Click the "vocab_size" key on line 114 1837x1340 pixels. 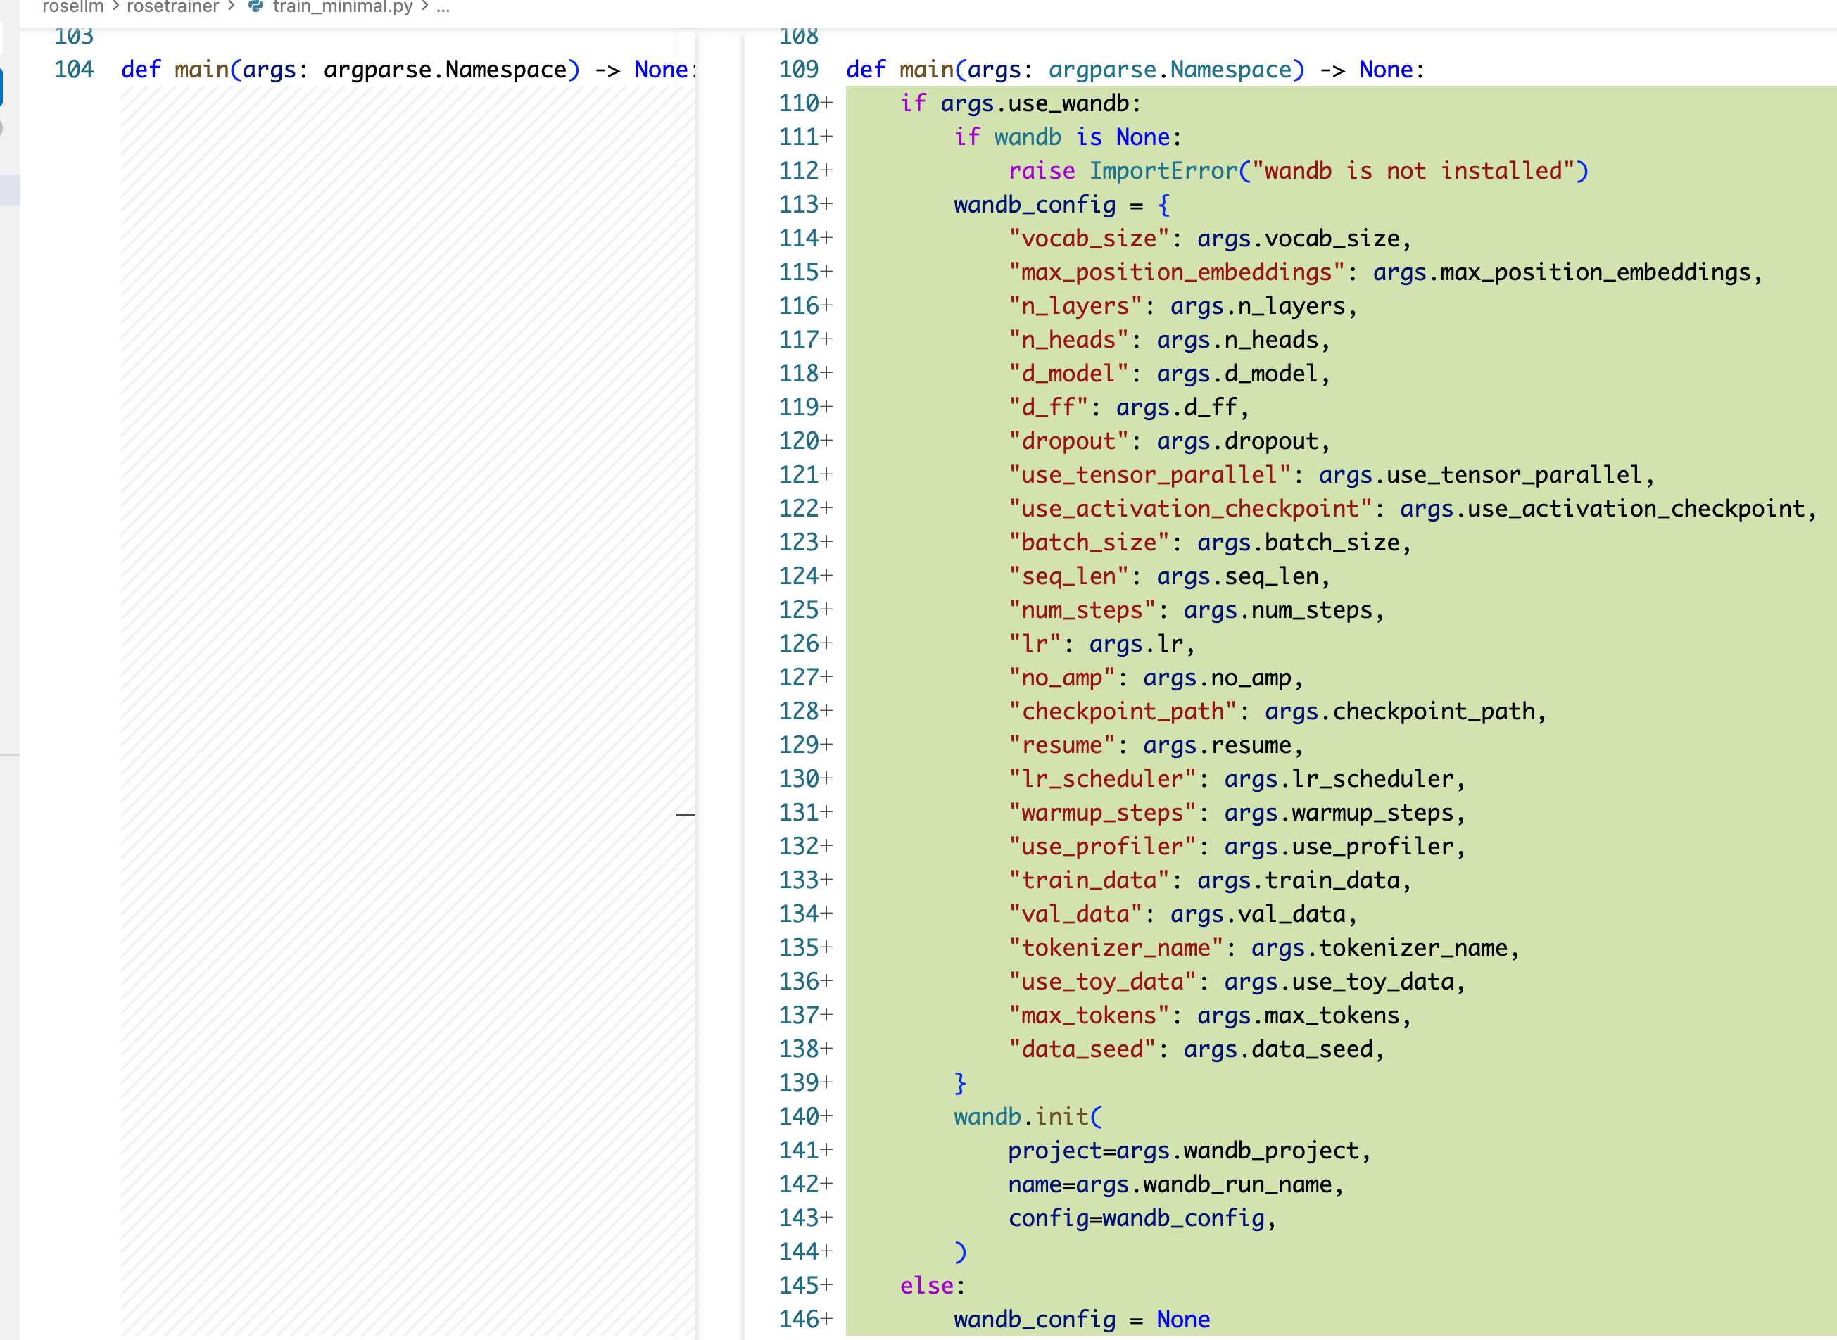pos(1088,239)
